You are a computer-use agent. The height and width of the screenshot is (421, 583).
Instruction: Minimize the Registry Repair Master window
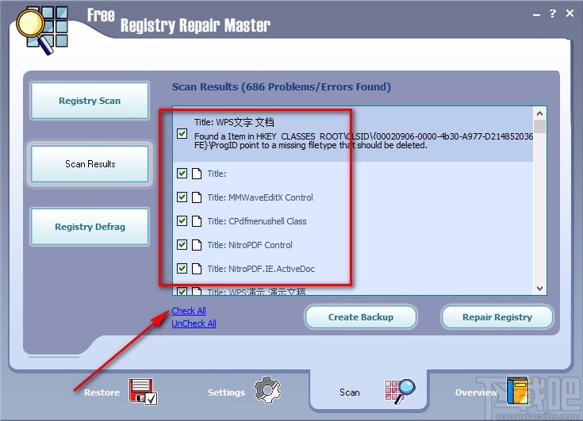pos(536,14)
